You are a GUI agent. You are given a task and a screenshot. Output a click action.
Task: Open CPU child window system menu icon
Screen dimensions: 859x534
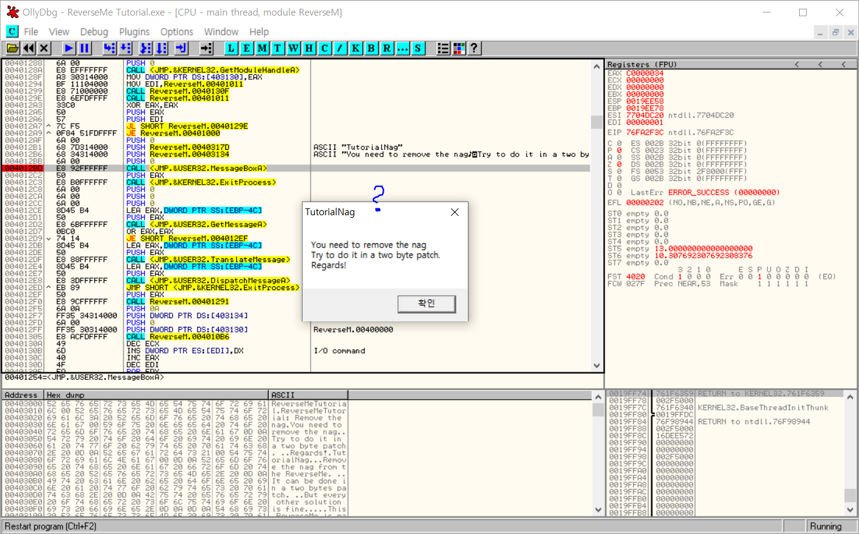click(12, 31)
